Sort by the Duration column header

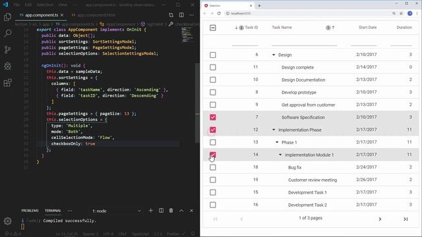[x=404, y=28]
